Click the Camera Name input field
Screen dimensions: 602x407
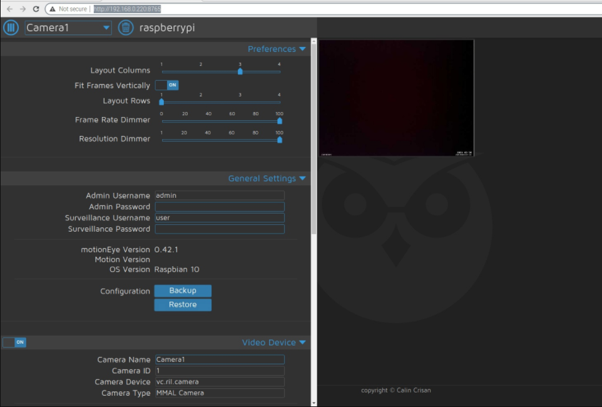tap(219, 359)
